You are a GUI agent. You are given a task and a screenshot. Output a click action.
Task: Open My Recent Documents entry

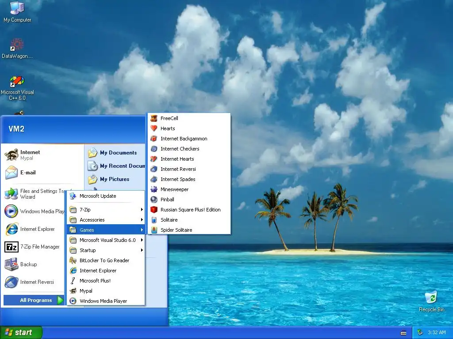[x=116, y=166]
